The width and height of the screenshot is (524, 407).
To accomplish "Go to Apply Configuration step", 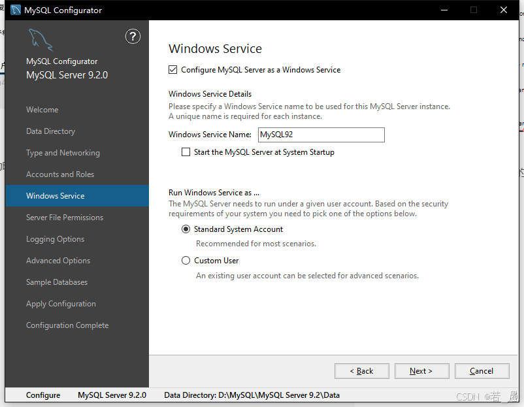I will coord(61,304).
